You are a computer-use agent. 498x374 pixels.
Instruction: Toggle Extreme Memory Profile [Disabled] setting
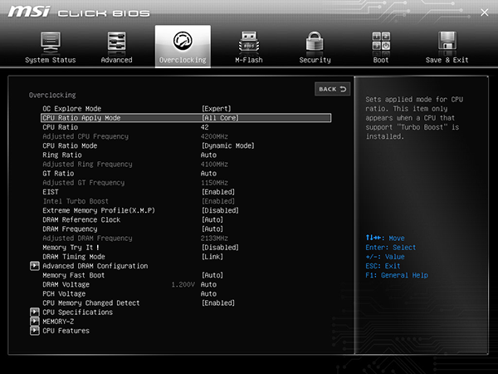(220, 210)
